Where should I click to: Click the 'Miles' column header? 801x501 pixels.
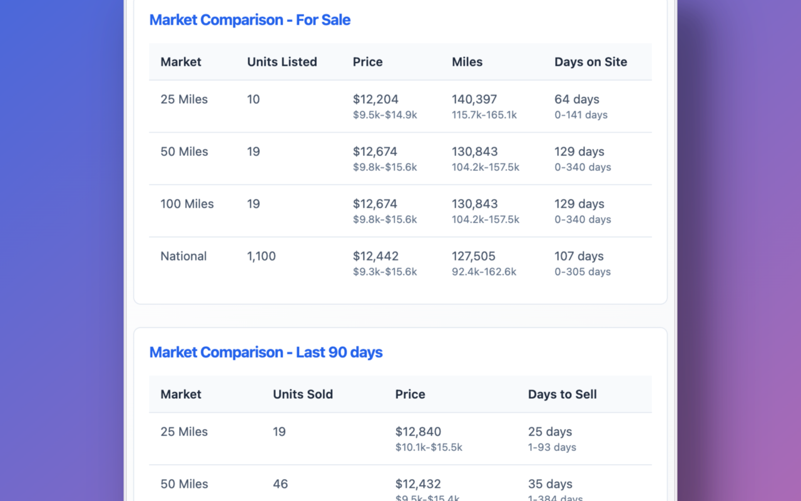pyautogui.click(x=467, y=62)
